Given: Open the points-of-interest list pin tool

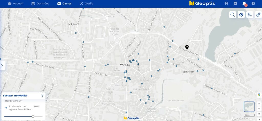Looking at the screenshot, I should tap(250, 15).
